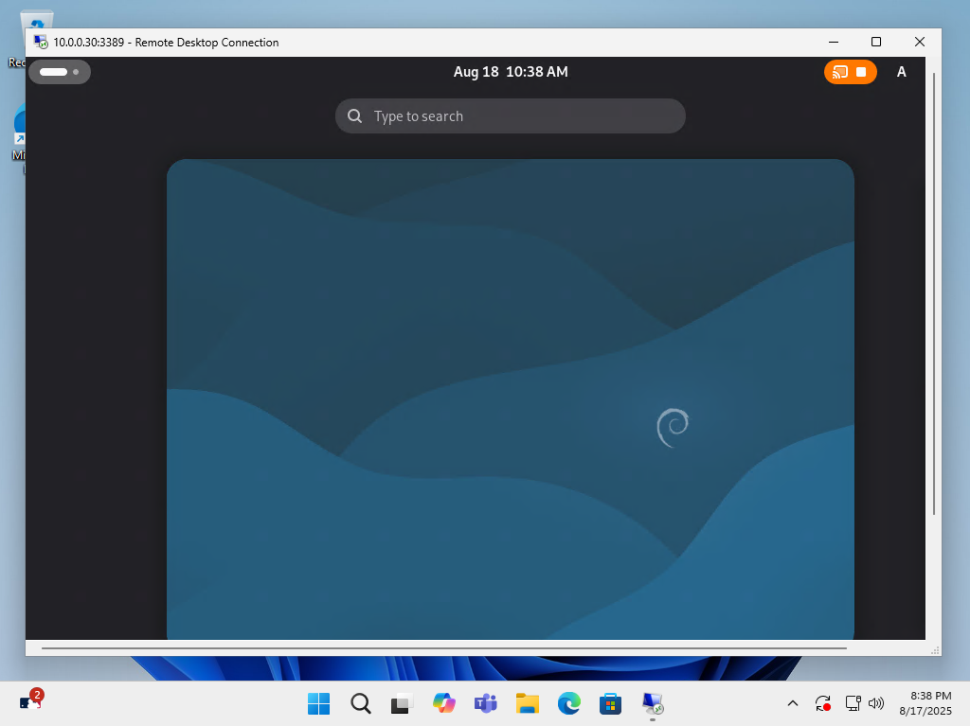
Task: Open the Start menu
Action: (x=318, y=703)
